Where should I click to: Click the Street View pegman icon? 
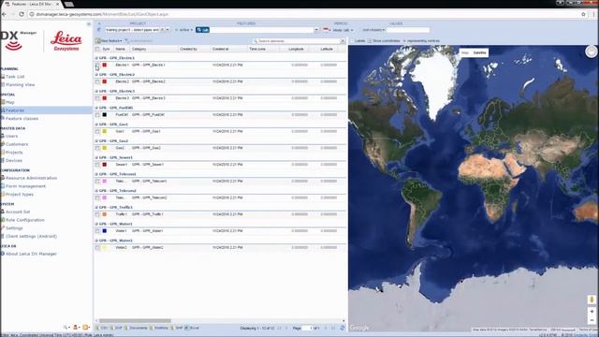point(592,300)
